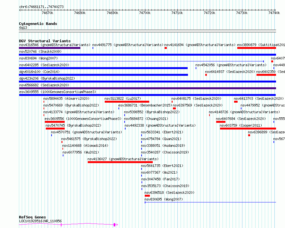Click the 74680k ruler tick label
Image resolution: width=285 pixels, height=228 pixels.
click(x=80, y=13)
